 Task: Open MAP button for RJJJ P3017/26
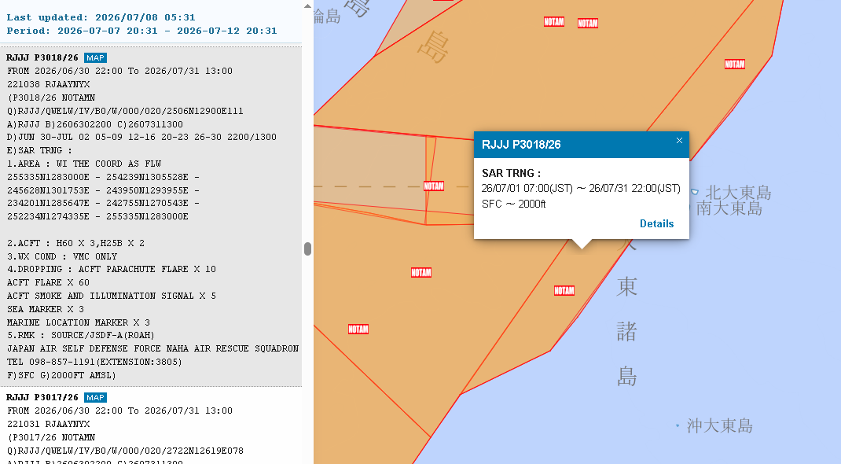95,397
